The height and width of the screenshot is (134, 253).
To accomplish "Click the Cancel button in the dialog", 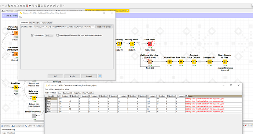I will [x=89, y=76].
